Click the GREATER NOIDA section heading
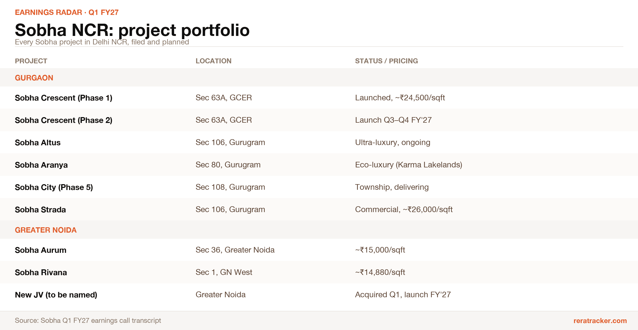The height and width of the screenshot is (330, 638). [46, 230]
